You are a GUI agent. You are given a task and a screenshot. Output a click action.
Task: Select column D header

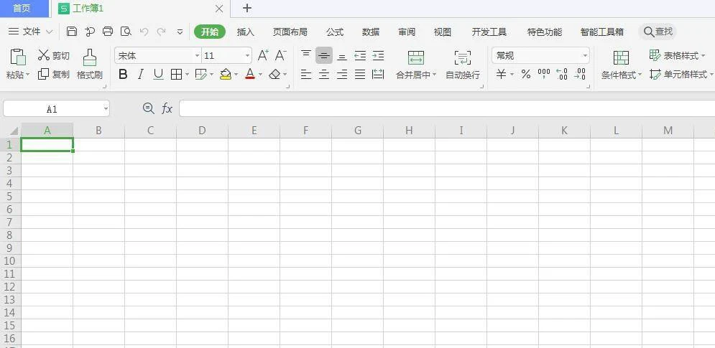(x=202, y=131)
